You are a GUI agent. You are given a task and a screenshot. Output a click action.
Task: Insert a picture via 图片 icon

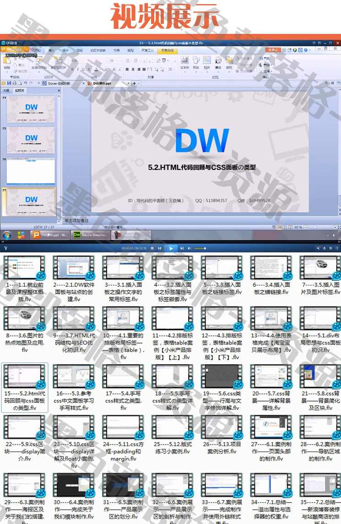pyautogui.click(x=207, y=63)
